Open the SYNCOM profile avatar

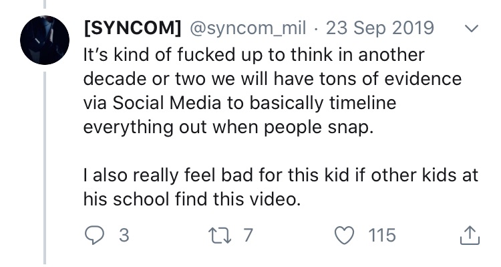45,40
